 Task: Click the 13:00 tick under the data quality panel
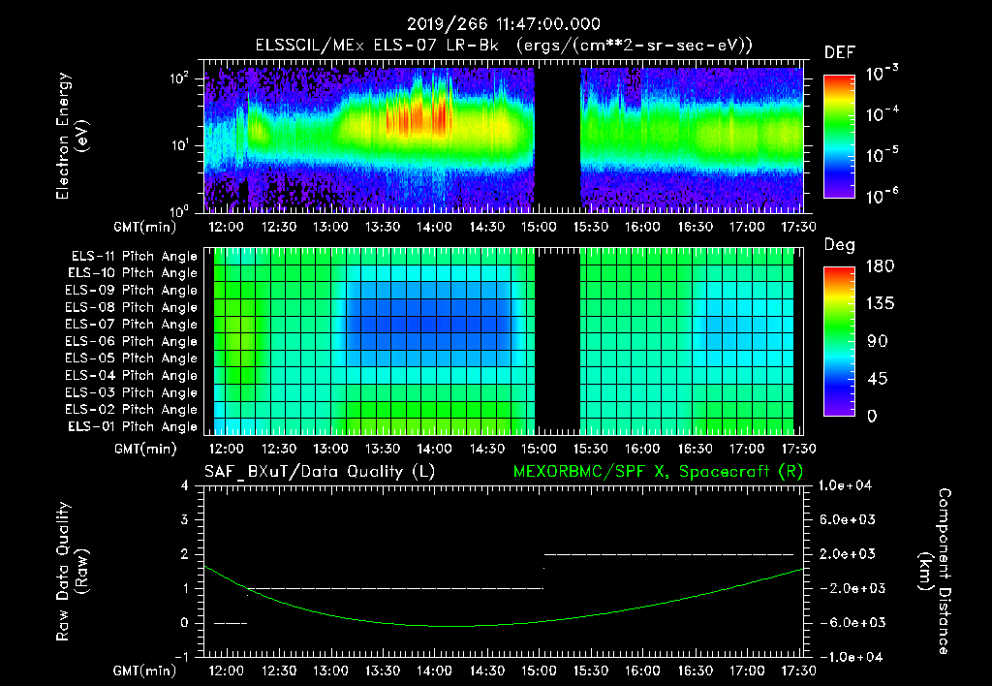(330, 670)
